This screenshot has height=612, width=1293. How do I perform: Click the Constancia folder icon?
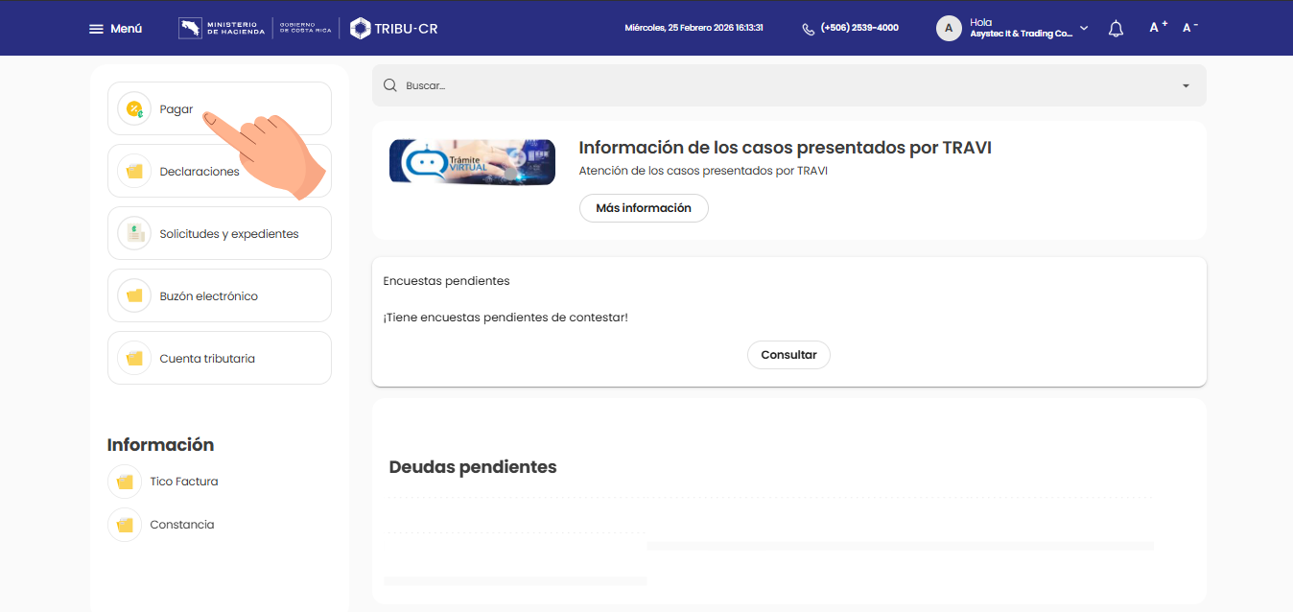click(x=125, y=525)
